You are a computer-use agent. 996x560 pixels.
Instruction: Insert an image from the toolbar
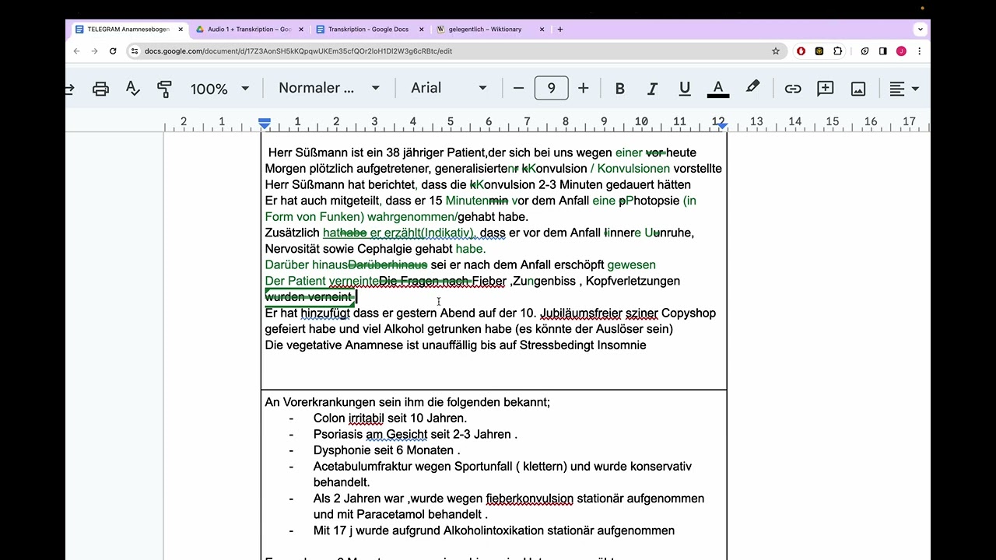pyautogui.click(x=858, y=89)
